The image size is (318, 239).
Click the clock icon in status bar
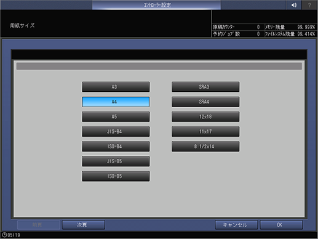pos(4,235)
